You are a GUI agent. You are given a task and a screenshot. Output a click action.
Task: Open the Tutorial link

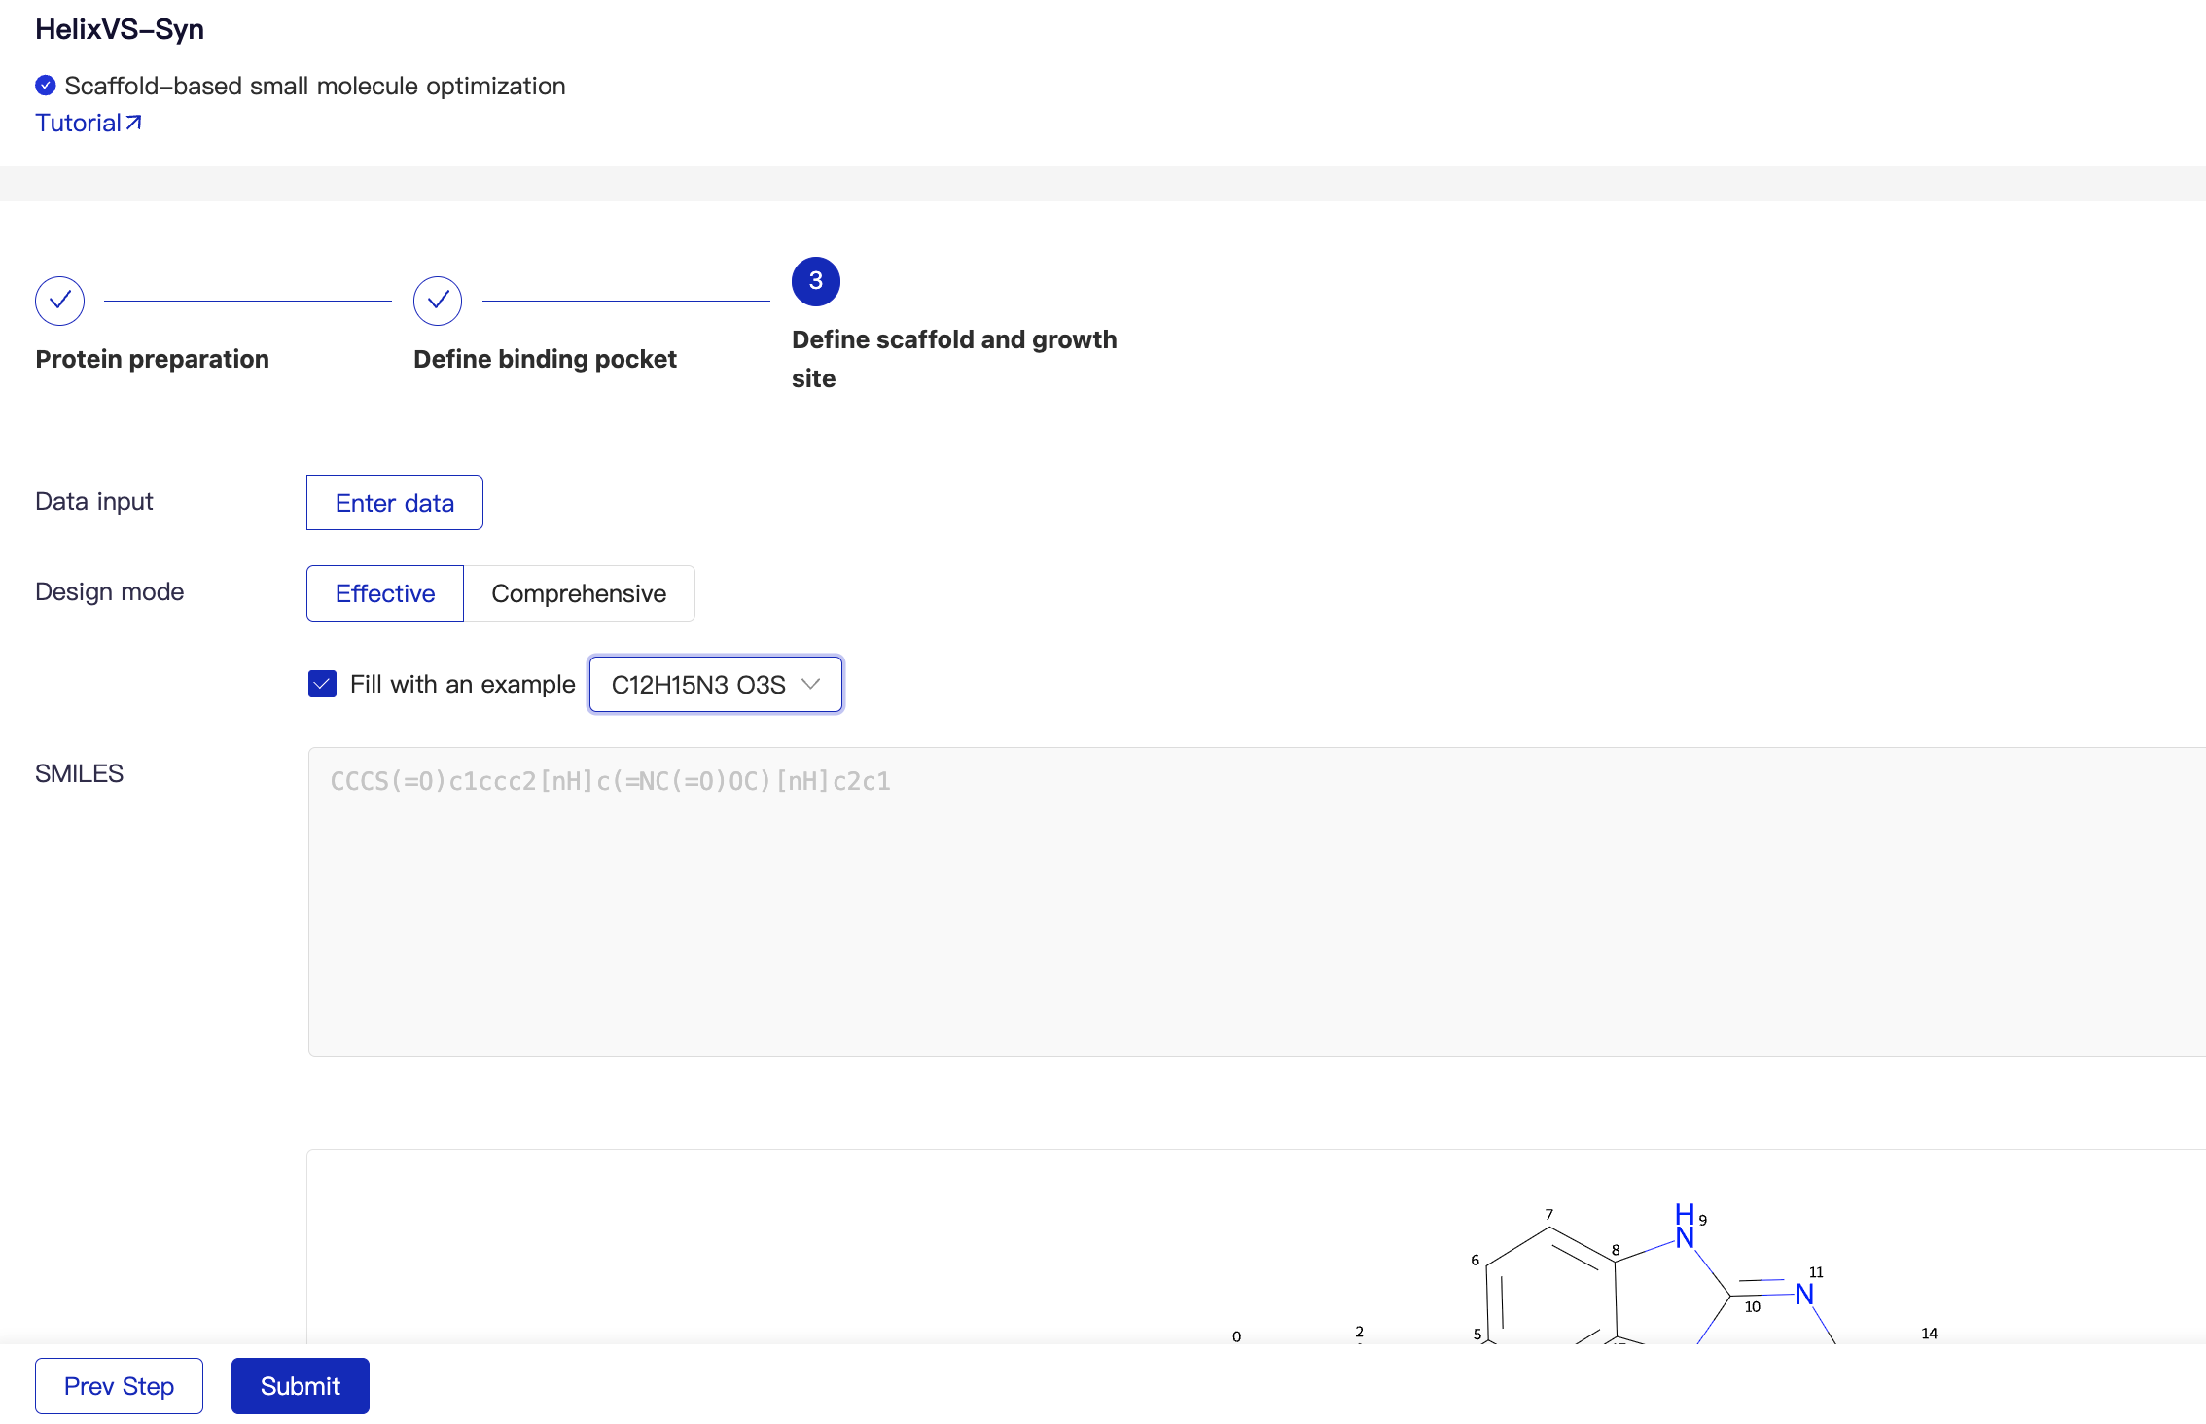[x=79, y=123]
